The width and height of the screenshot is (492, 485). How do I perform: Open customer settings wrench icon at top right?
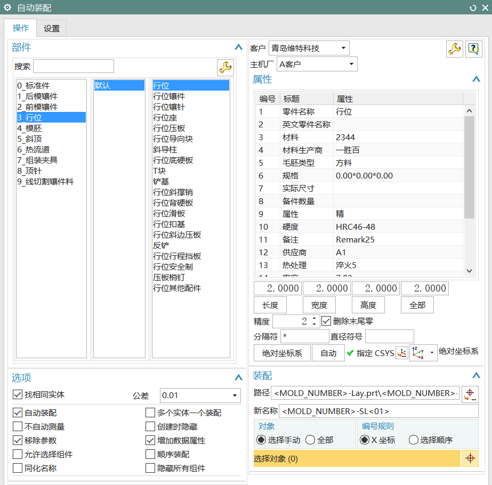pos(454,49)
